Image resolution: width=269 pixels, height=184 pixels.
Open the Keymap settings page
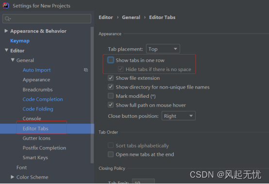(x=20, y=41)
